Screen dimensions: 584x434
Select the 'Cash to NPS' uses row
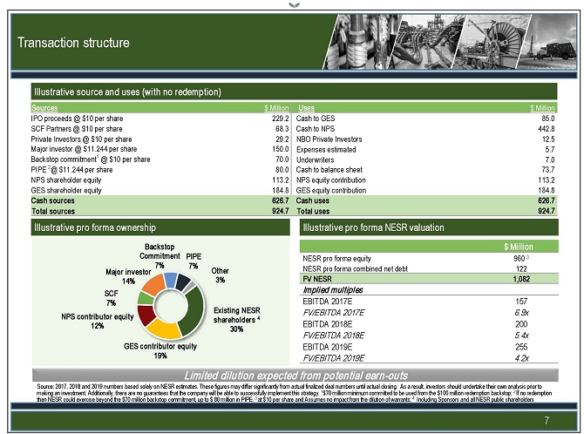(x=425, y=129)
